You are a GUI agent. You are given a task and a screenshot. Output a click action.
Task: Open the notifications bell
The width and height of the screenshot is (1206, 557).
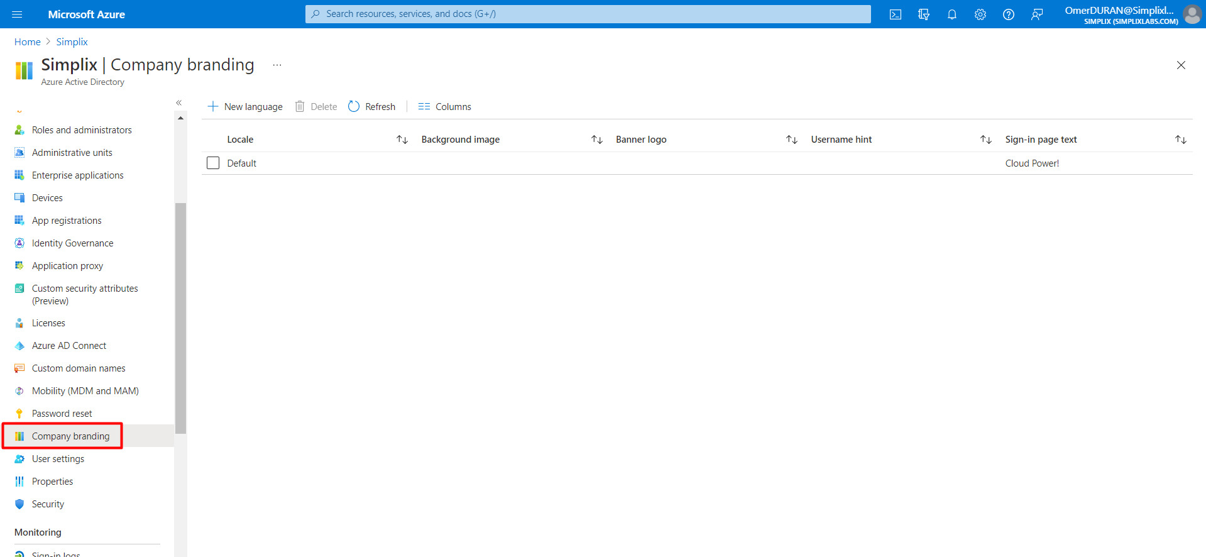[952, 14]
